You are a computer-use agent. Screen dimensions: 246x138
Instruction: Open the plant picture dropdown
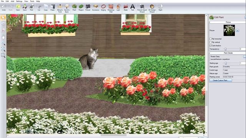tap(238, 30)
